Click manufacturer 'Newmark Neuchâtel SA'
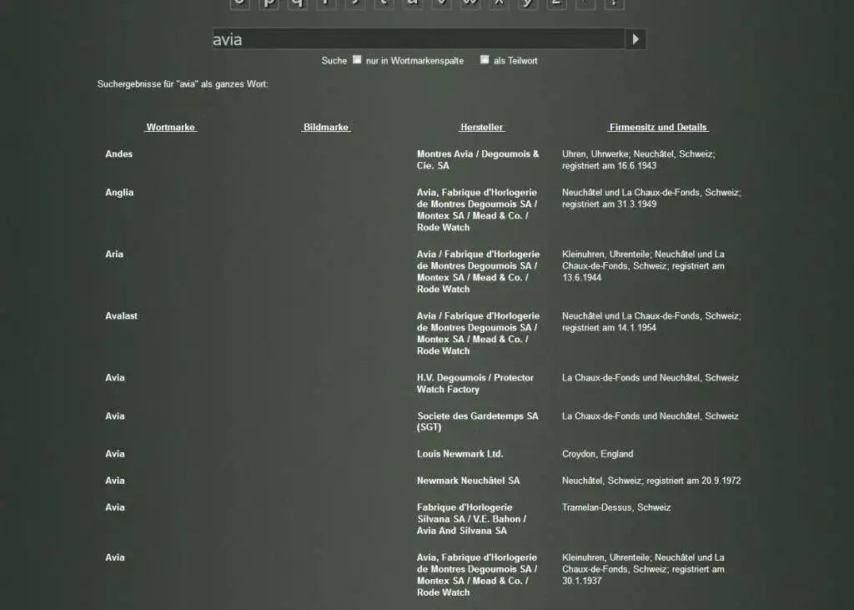 click(469, 481)
